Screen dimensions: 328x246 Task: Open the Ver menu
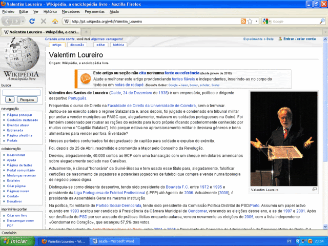(x=36, y=11)
